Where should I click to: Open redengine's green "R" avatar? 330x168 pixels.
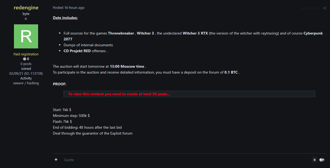click(x=26, y=36)
